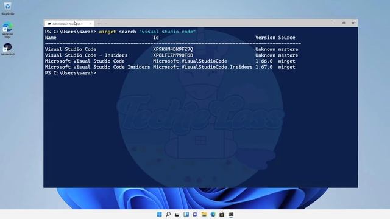Click the Id XP8LFCZM790F6B
Viewport: 390px width, 219px height.
tap(173, 55)
